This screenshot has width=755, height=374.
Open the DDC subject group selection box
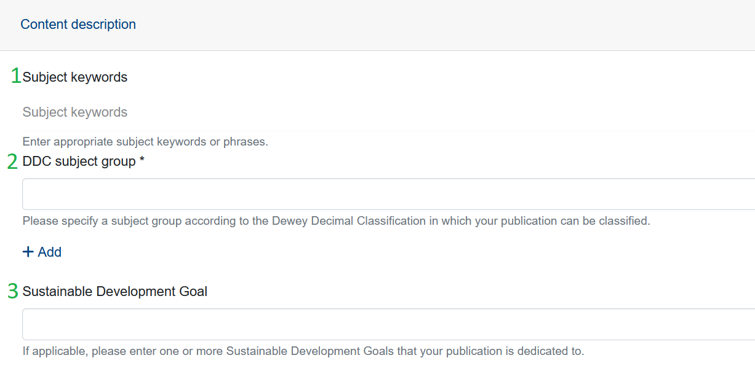[388, 194]
